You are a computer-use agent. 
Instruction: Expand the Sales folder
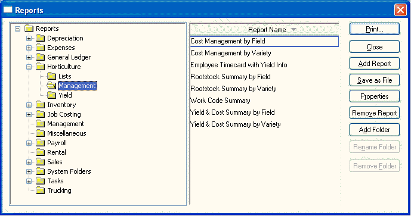click(x=29, y=162)
